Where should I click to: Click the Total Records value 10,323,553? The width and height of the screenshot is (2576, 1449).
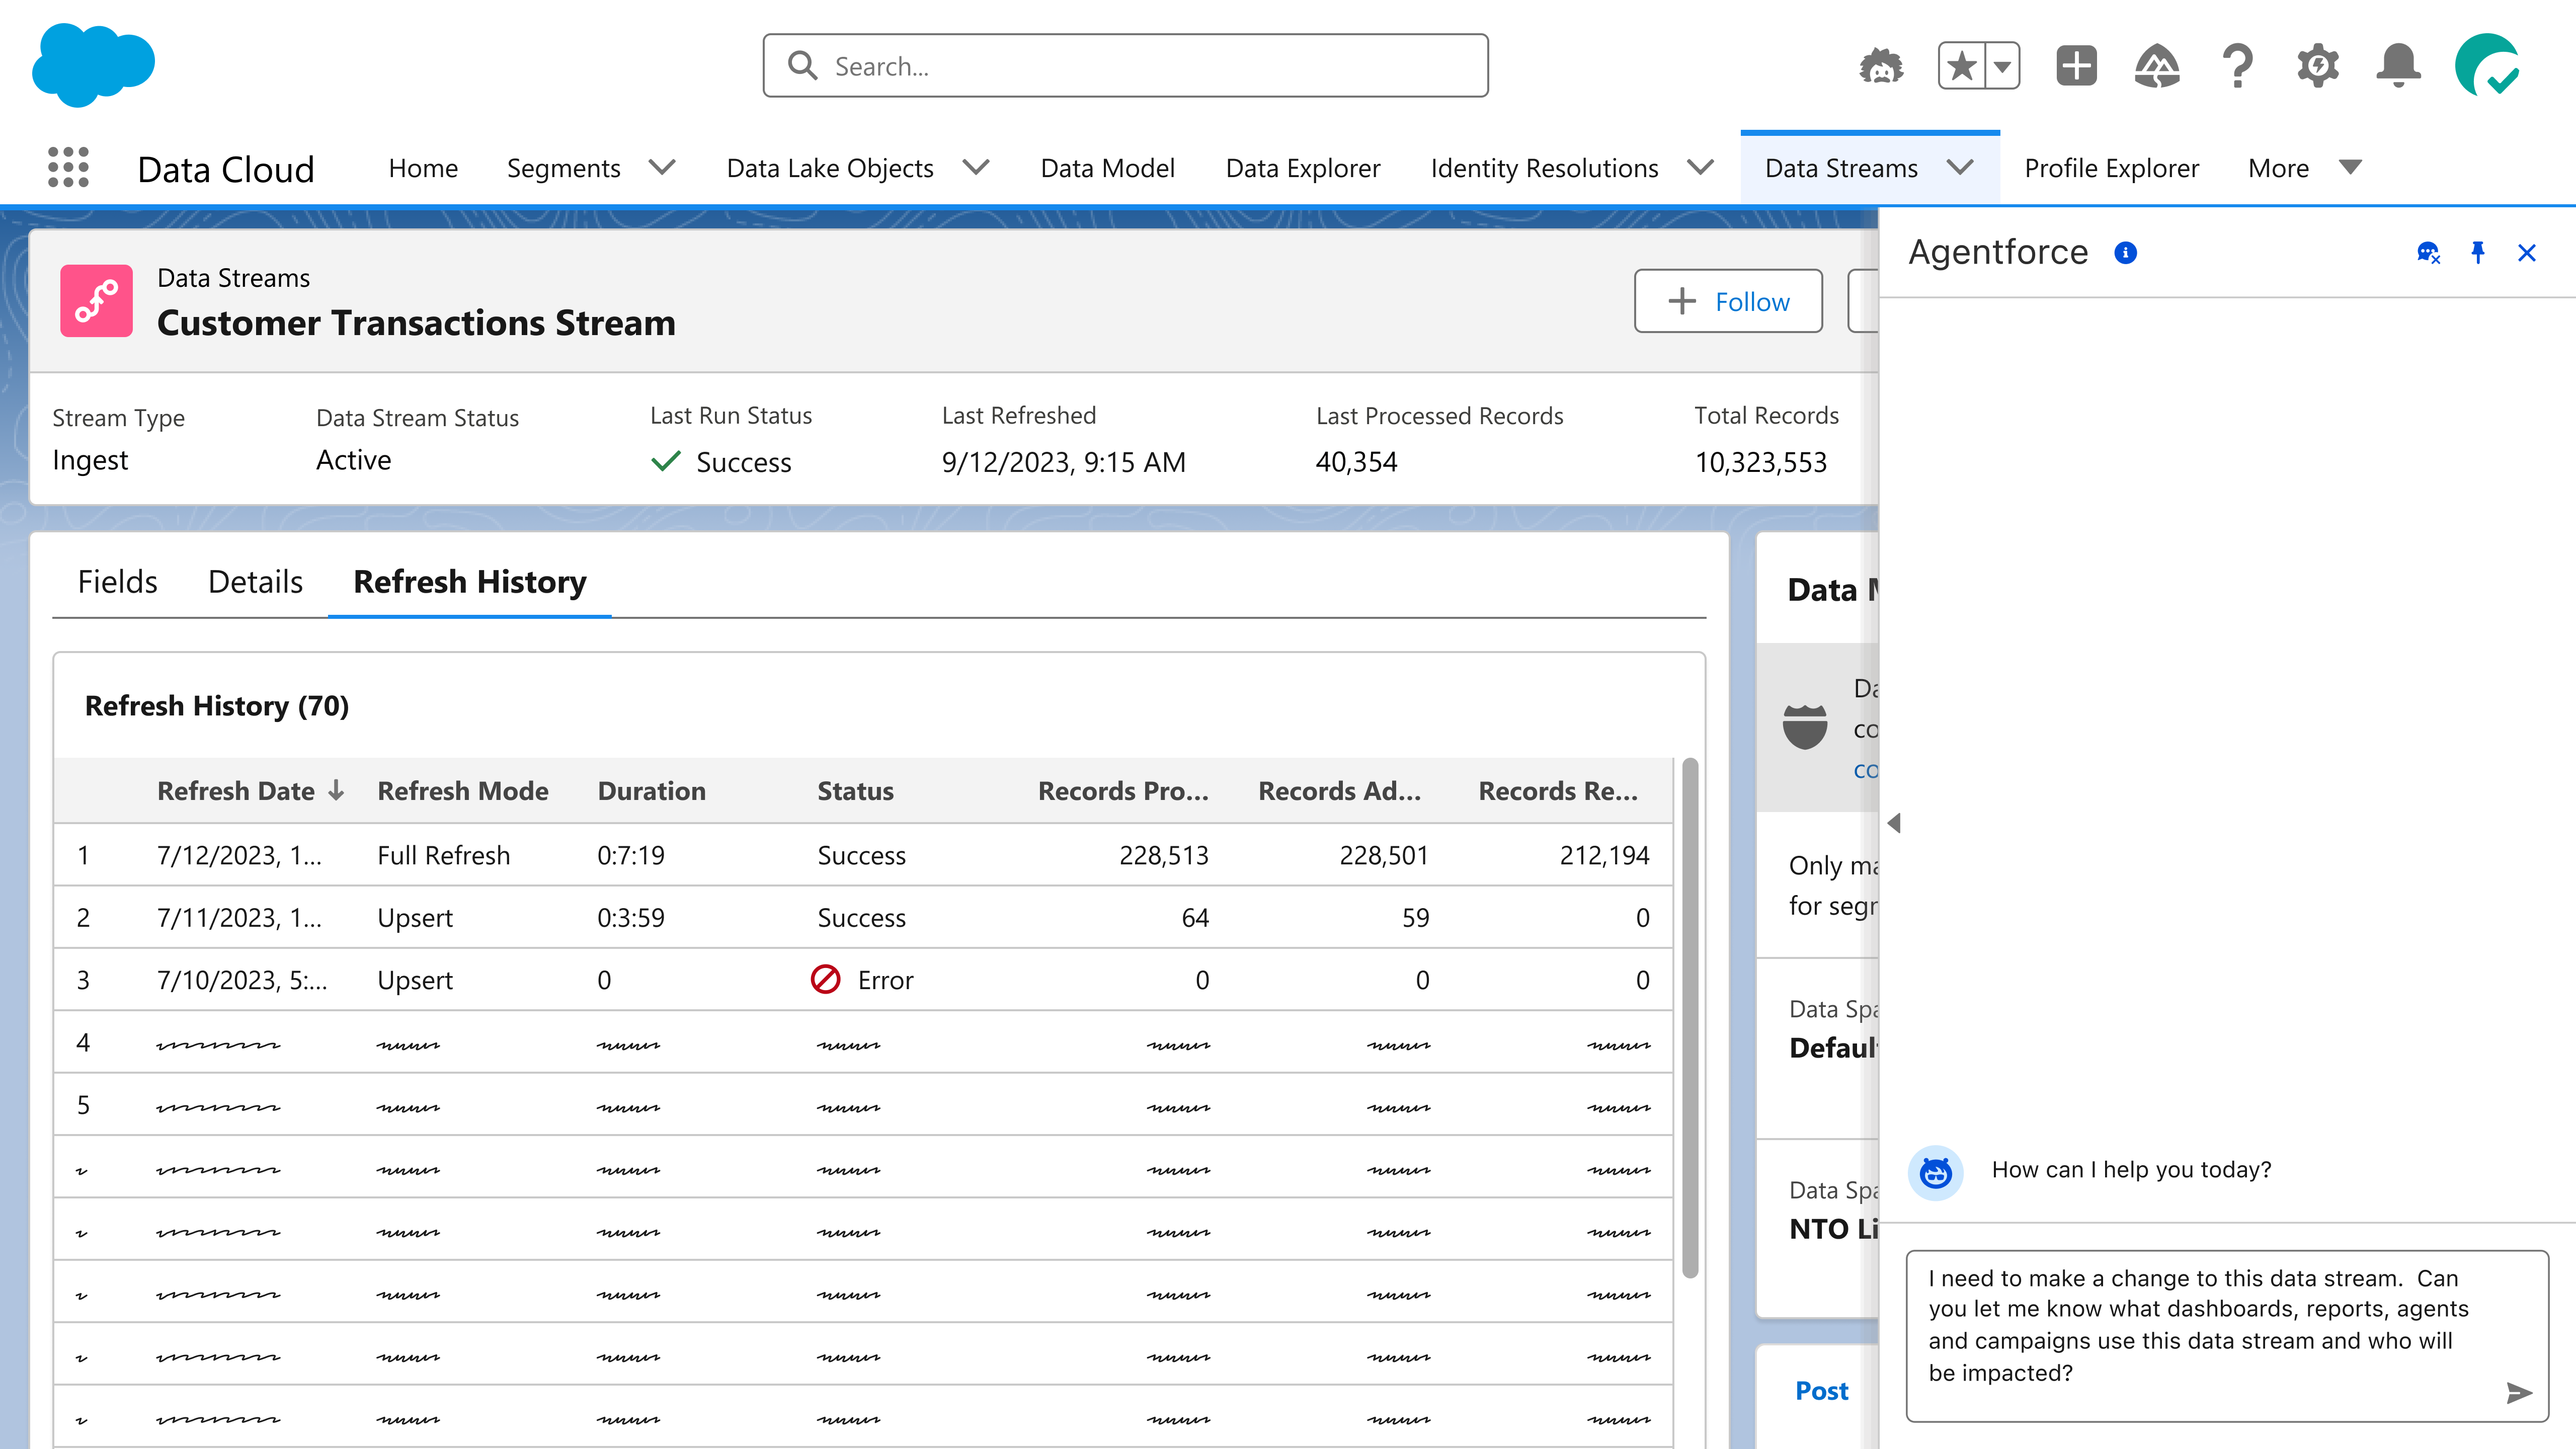tap(1761, 462)
